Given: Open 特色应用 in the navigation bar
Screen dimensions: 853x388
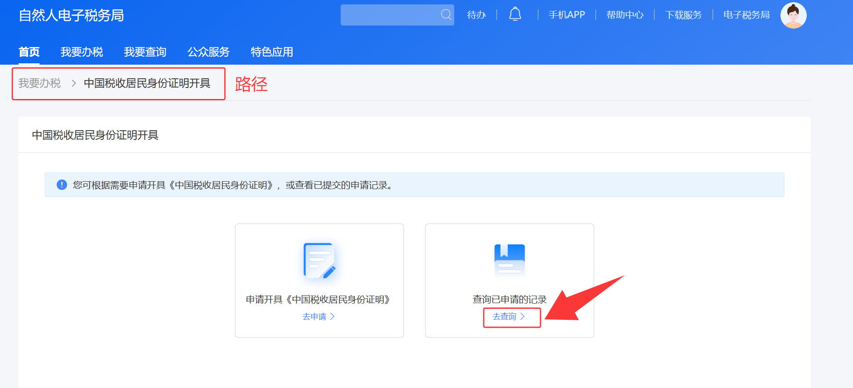Looking at the screenshot, I should 272,52.
